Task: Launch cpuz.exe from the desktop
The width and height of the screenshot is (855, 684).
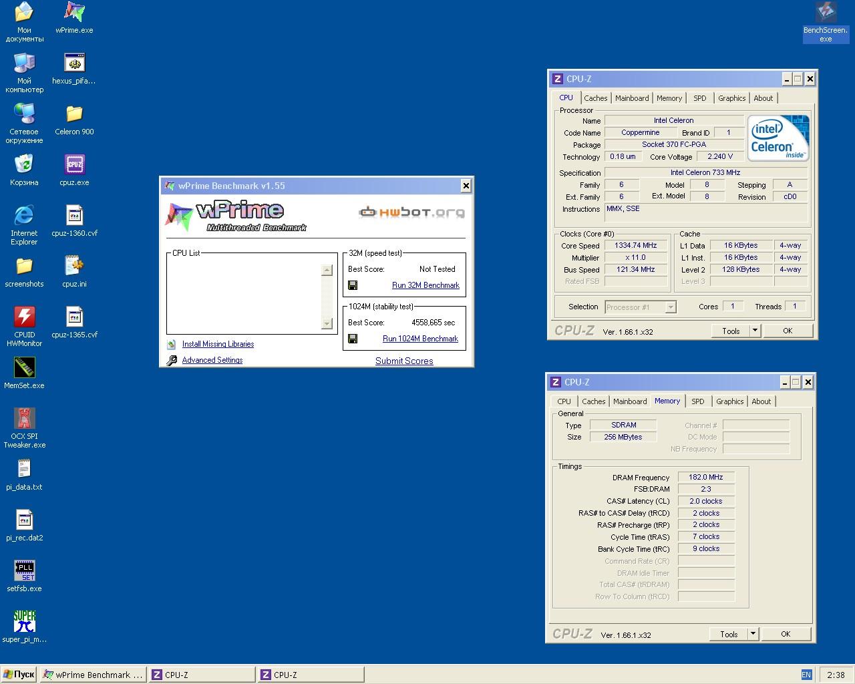Action: click(74, 170)
